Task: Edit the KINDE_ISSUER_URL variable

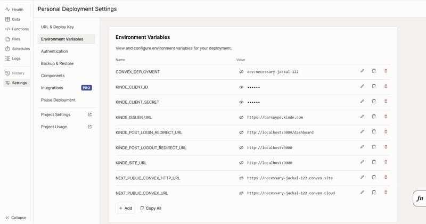Action: pyautogui.click(x=362, y=117)
